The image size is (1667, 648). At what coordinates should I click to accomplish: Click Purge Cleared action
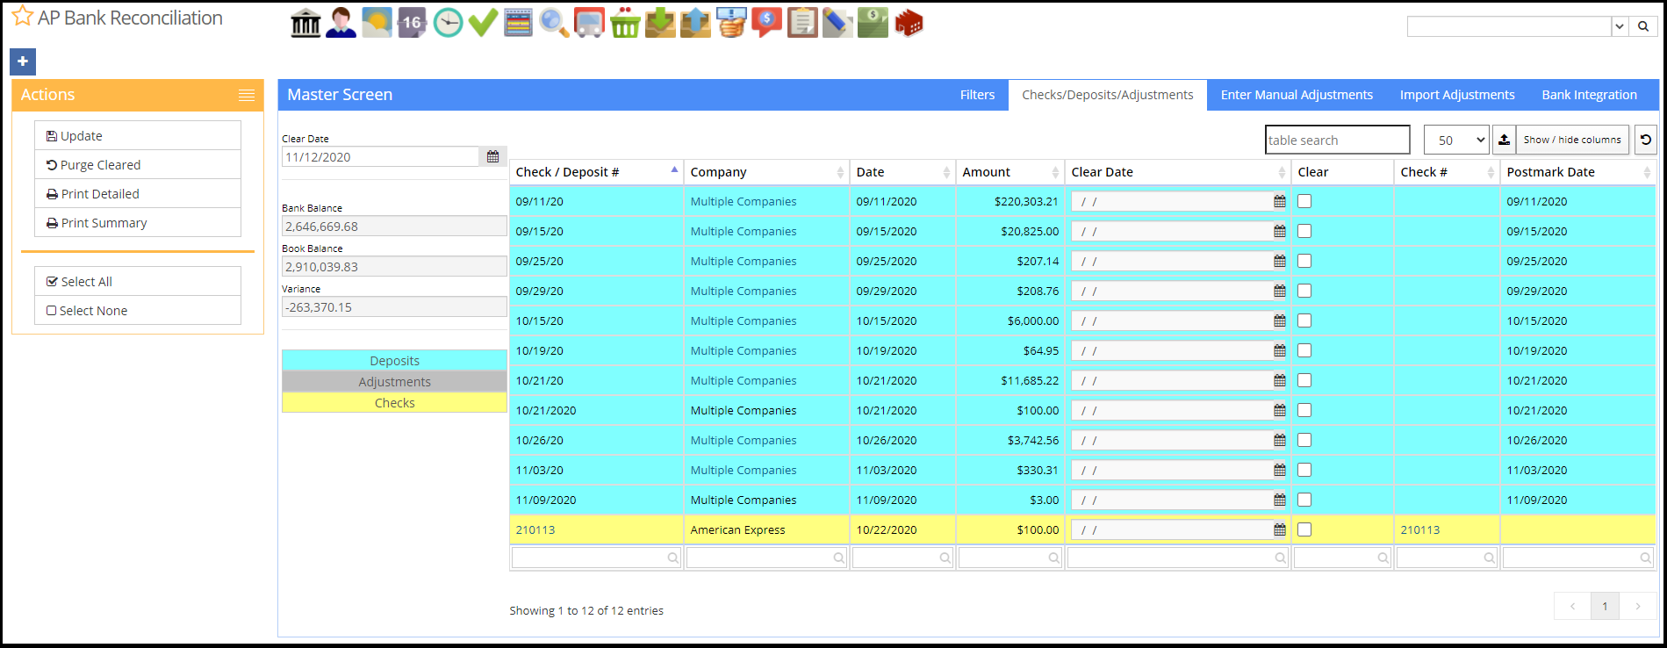point(138,165)
